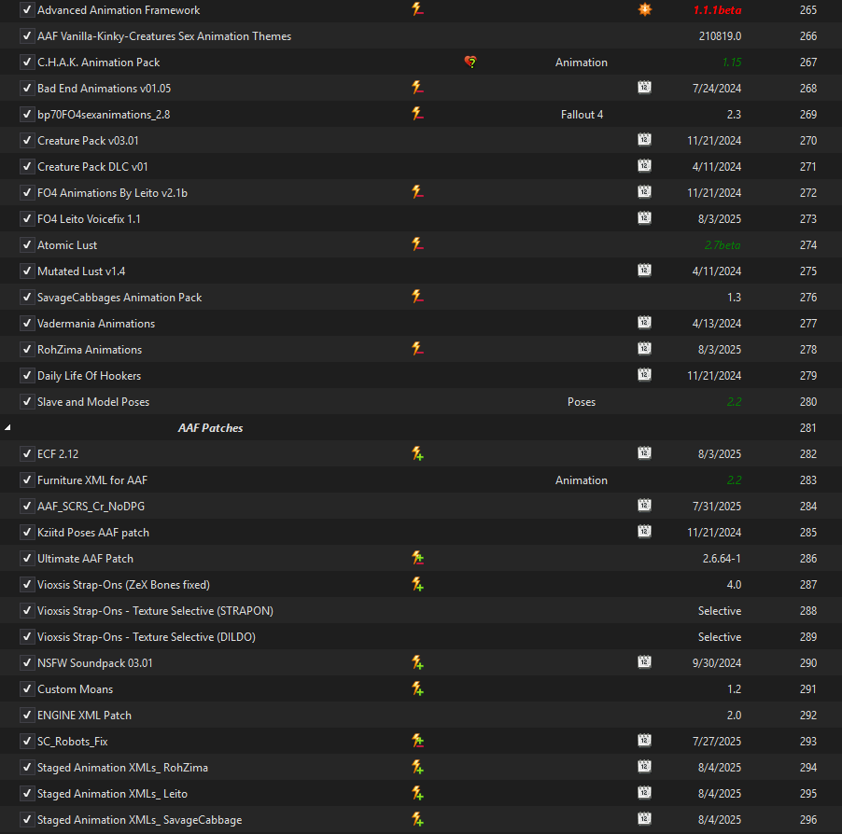The height and width of the screenshot is (834, 842).
Task: Click the 1.3 version of SavageCabbages Animation Pack
Action: (734, 298)
